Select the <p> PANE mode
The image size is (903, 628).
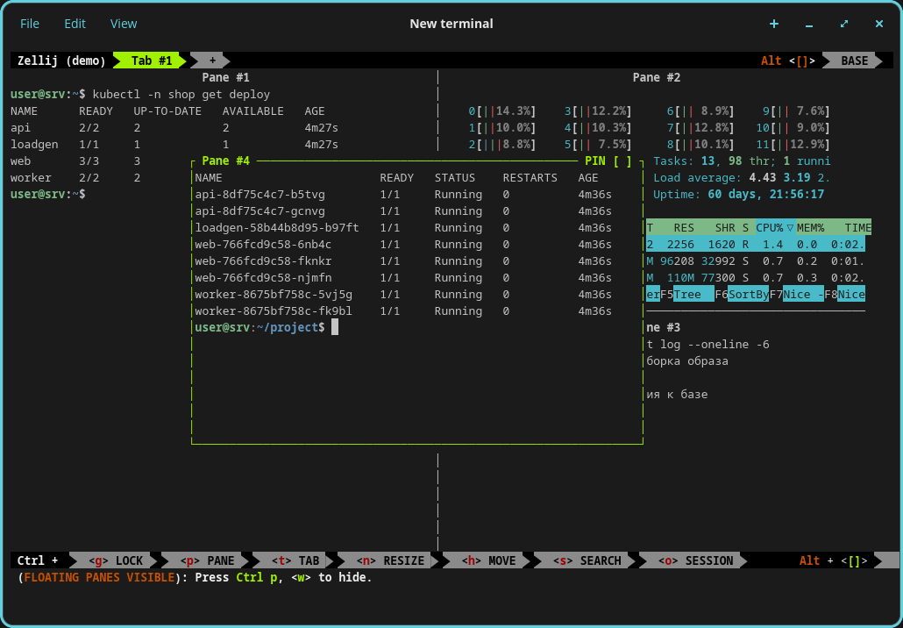pyautogui.click(x=207, y=560)
